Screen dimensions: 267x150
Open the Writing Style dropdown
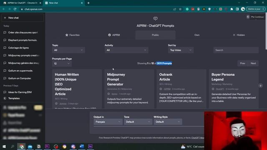point(168,122)
